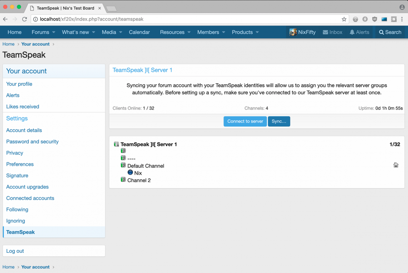The width and height of the screenshot is (408, 273).
Task: Open the Forums navigation item
Action: (40, 32)
